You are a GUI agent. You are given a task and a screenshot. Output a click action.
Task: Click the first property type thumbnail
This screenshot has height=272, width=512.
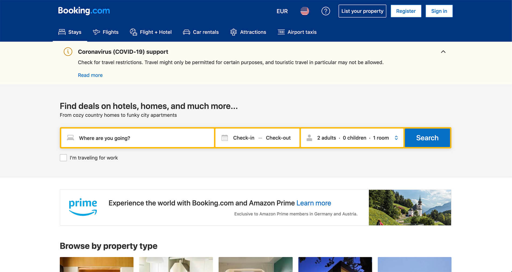[97, 264]
